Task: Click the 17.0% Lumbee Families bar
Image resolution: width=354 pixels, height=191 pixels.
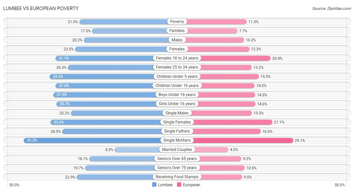Action: coord(134,31)
